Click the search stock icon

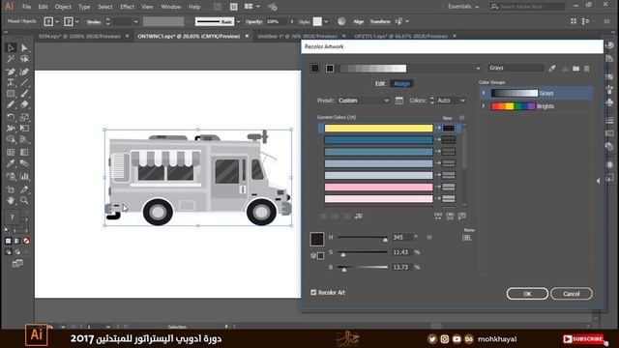coord(494,7)
